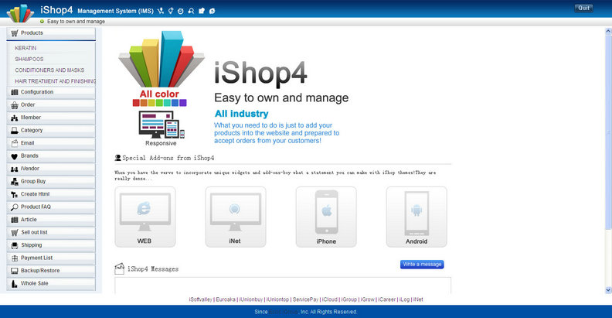This screenshot has width=612, height=318.
Task: Click the page's vertical scrollbar down arrow
Action: [x=607, y=289]
